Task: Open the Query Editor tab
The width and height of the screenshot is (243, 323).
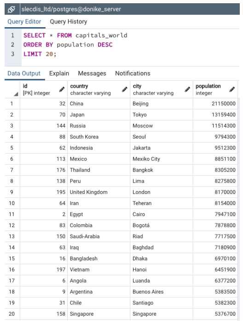Action: [24, 22]
